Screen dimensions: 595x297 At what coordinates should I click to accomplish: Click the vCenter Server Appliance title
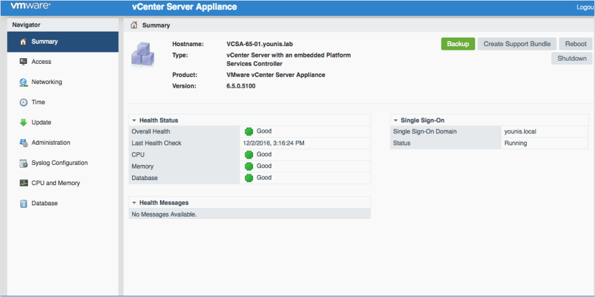(185, 7)
